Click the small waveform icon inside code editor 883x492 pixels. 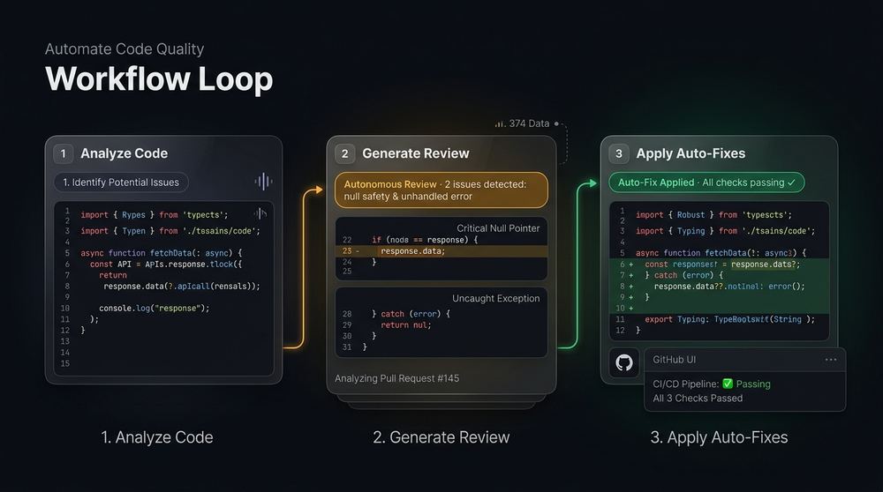(x=260, y=214)
